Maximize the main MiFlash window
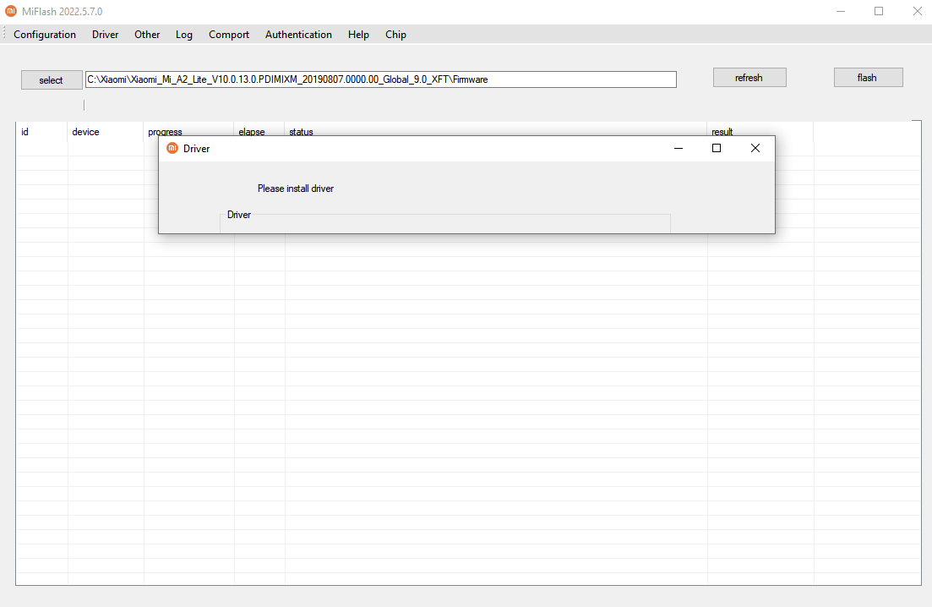The image size is (932, 607). (x=879, y=11)
